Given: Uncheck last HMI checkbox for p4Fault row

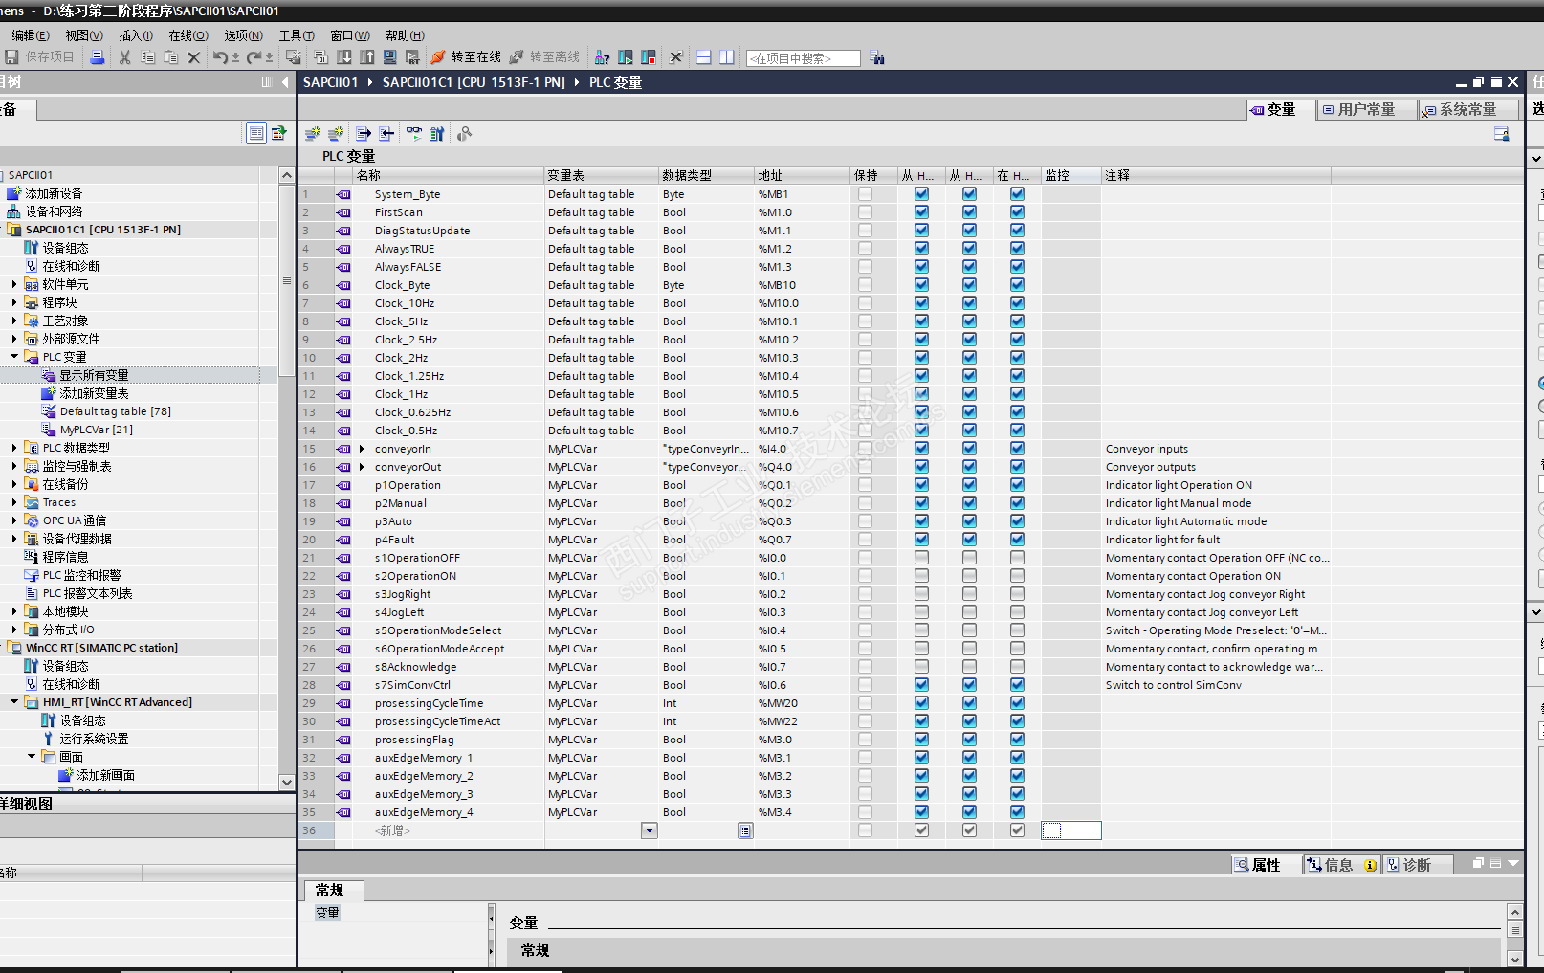Looking at the screenshot, I should pos(1017,540).
